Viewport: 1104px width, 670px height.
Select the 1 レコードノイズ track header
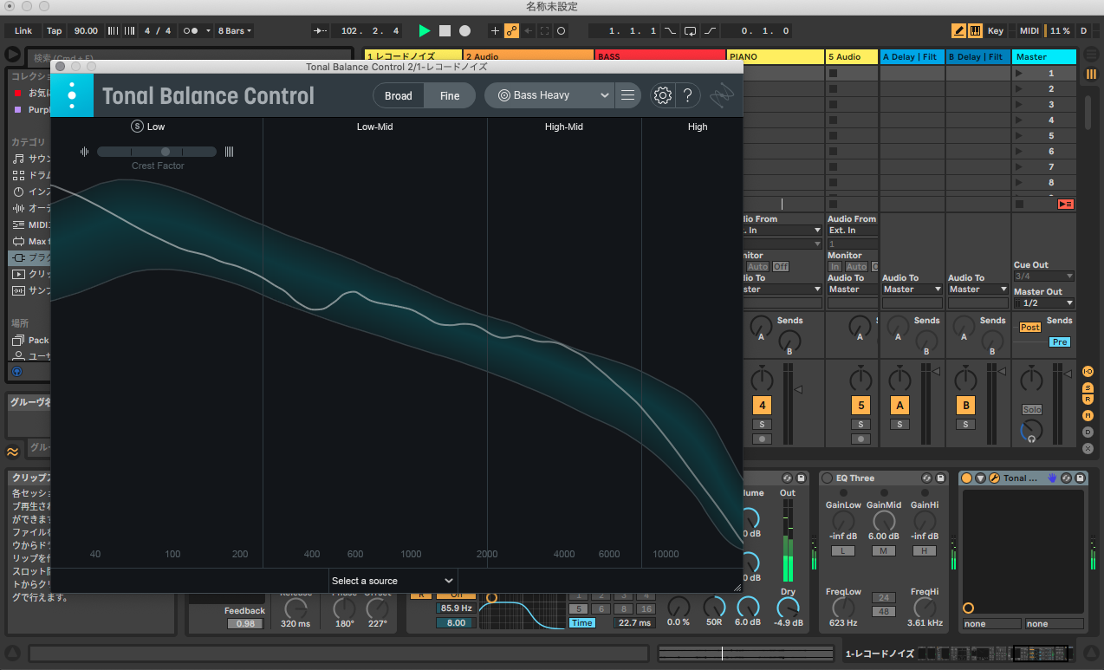pyautogui.click(x=412, y=56)
